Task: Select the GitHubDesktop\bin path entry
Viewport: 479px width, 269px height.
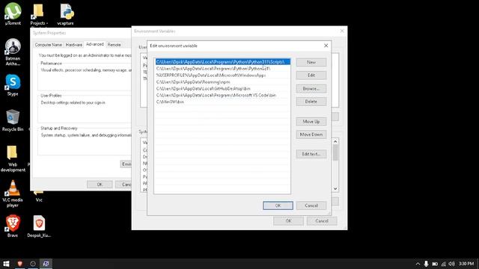Action: 222,89
